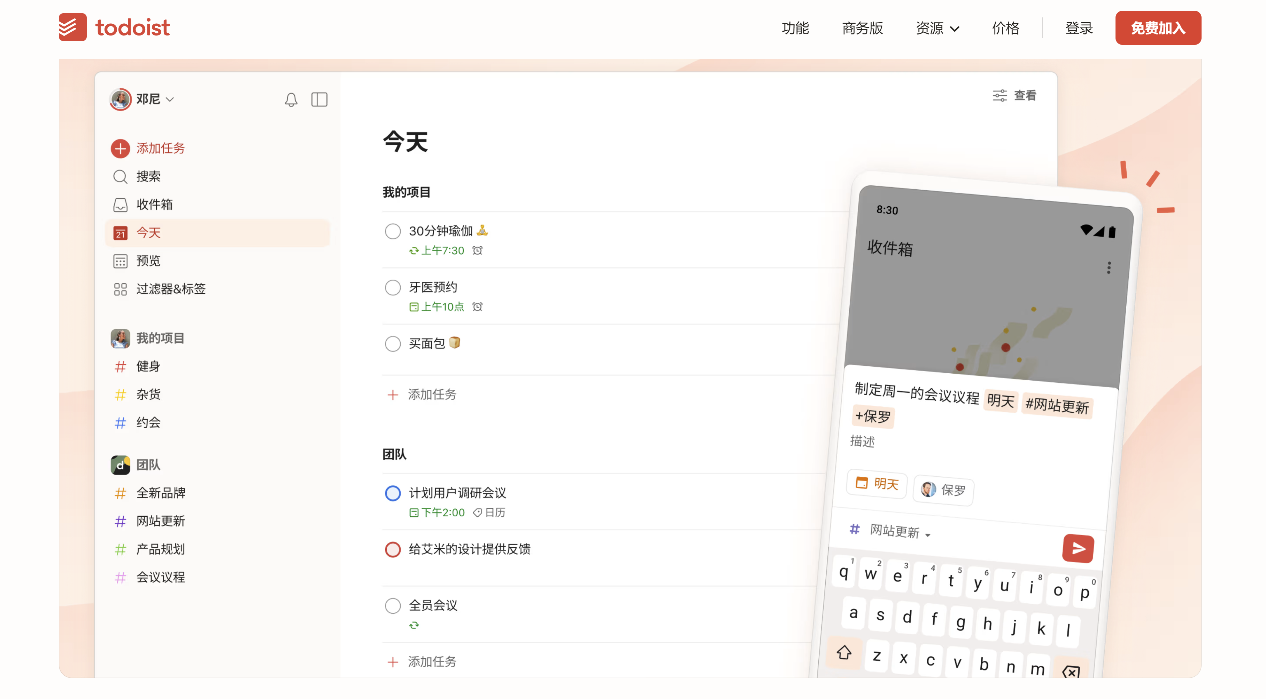The image size is (1266, 699).
Task: Open 搜索 with the magnifier icon
Action: point(120,176)
